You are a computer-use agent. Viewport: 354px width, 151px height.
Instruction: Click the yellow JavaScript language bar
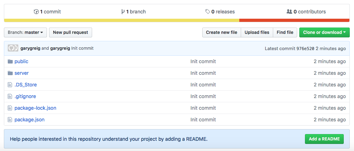pyautogui.click(x=121, y=20)
